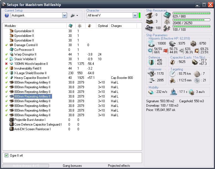Toggle the green check on Warp Disruptor II
Screen dimensions: 215x169
click(6, 54)
